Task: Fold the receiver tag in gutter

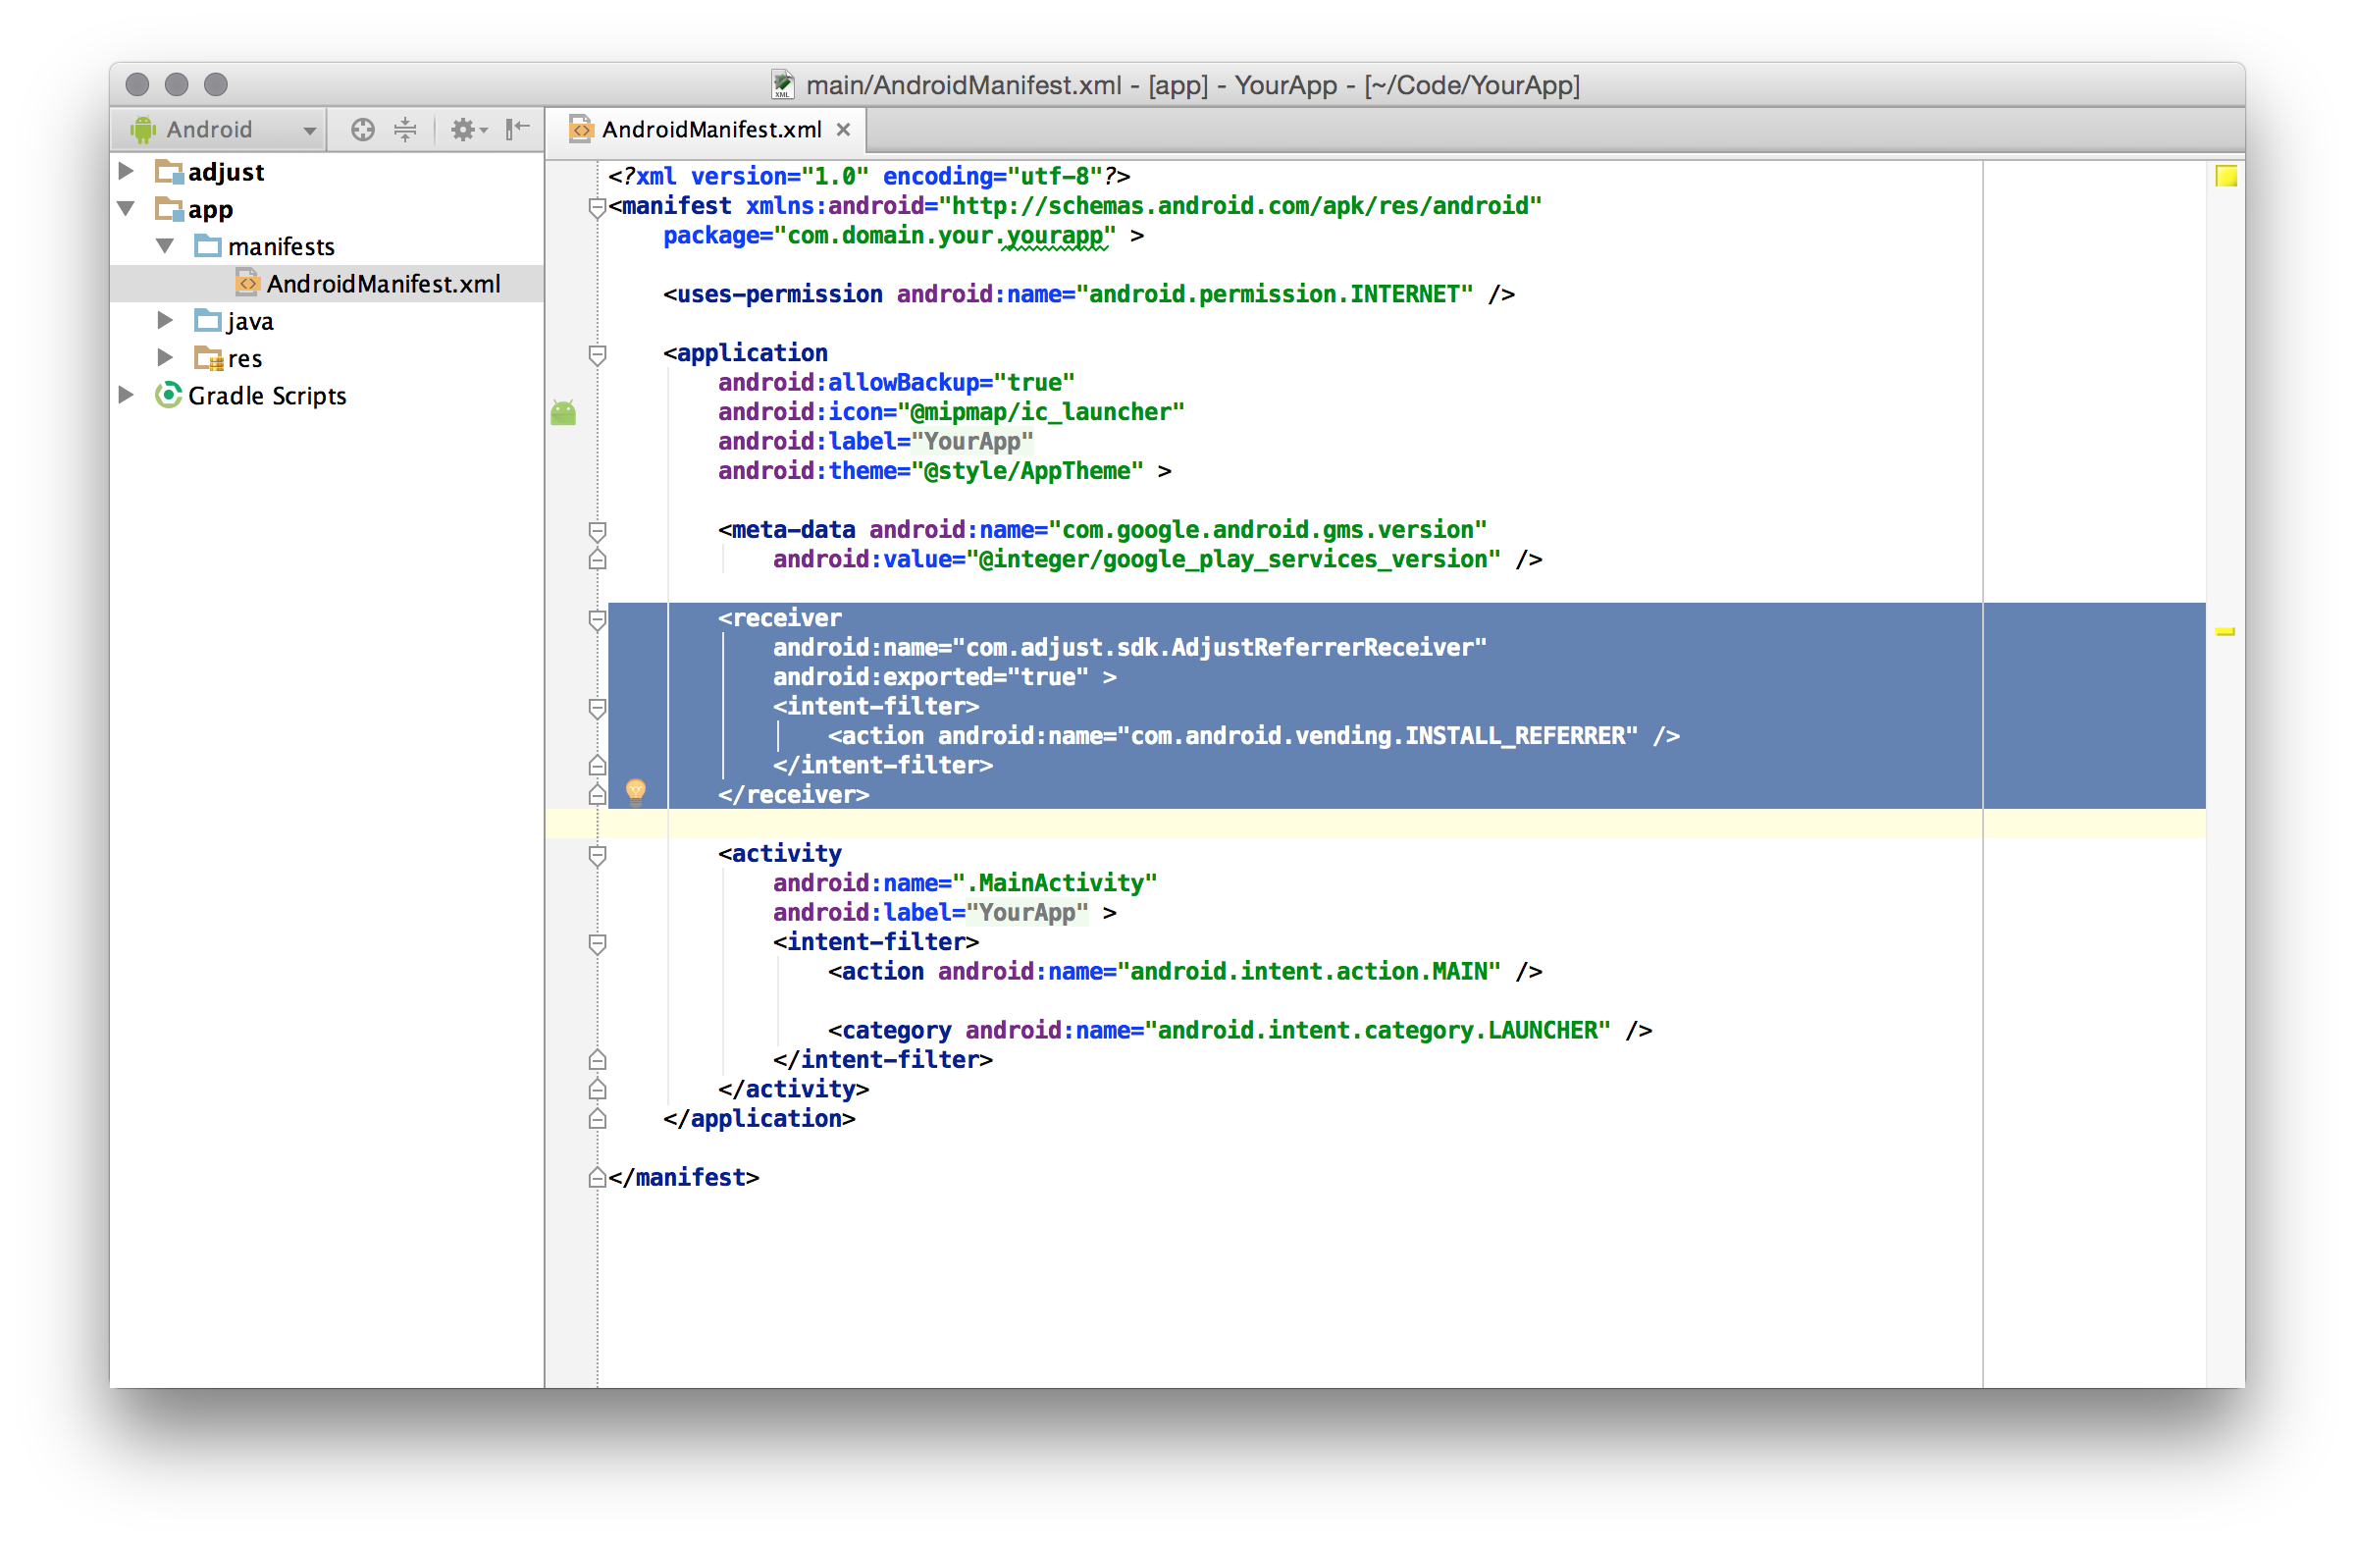Action: pyautogui.click(x=598, y=619)
